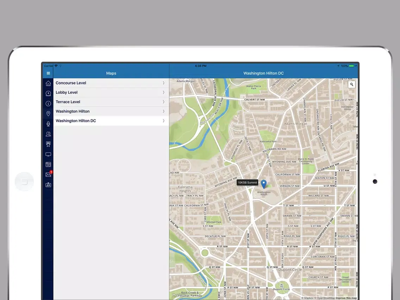The image size is (400, 300).
Task: Open the ID badge icon in sidebar
Action: coord(48,185)
